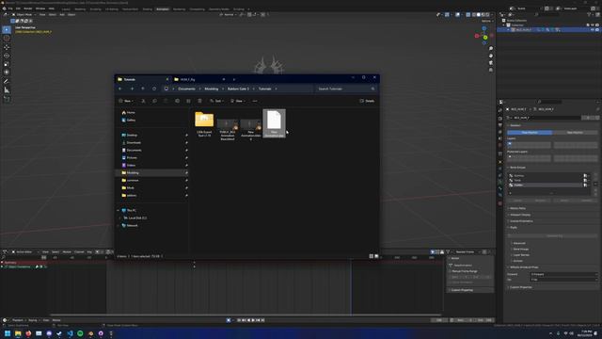Select the Cursor tool in Blender toolbar
This screenshot has height=339, width=602.
(7, 39)
